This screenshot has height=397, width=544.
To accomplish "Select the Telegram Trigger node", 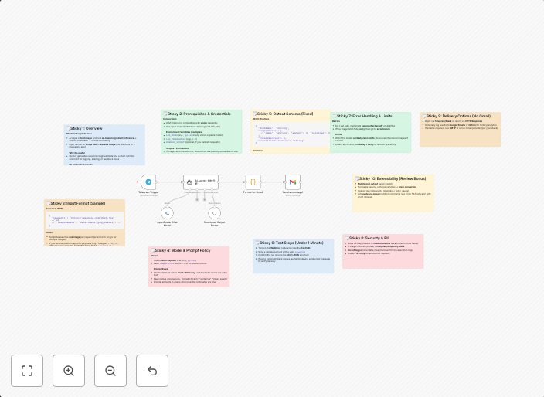I will click(x=148, y=182).
